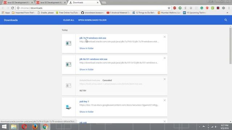Show pub key 1 in folder
232x130 pixels.
tap(86, 112)
